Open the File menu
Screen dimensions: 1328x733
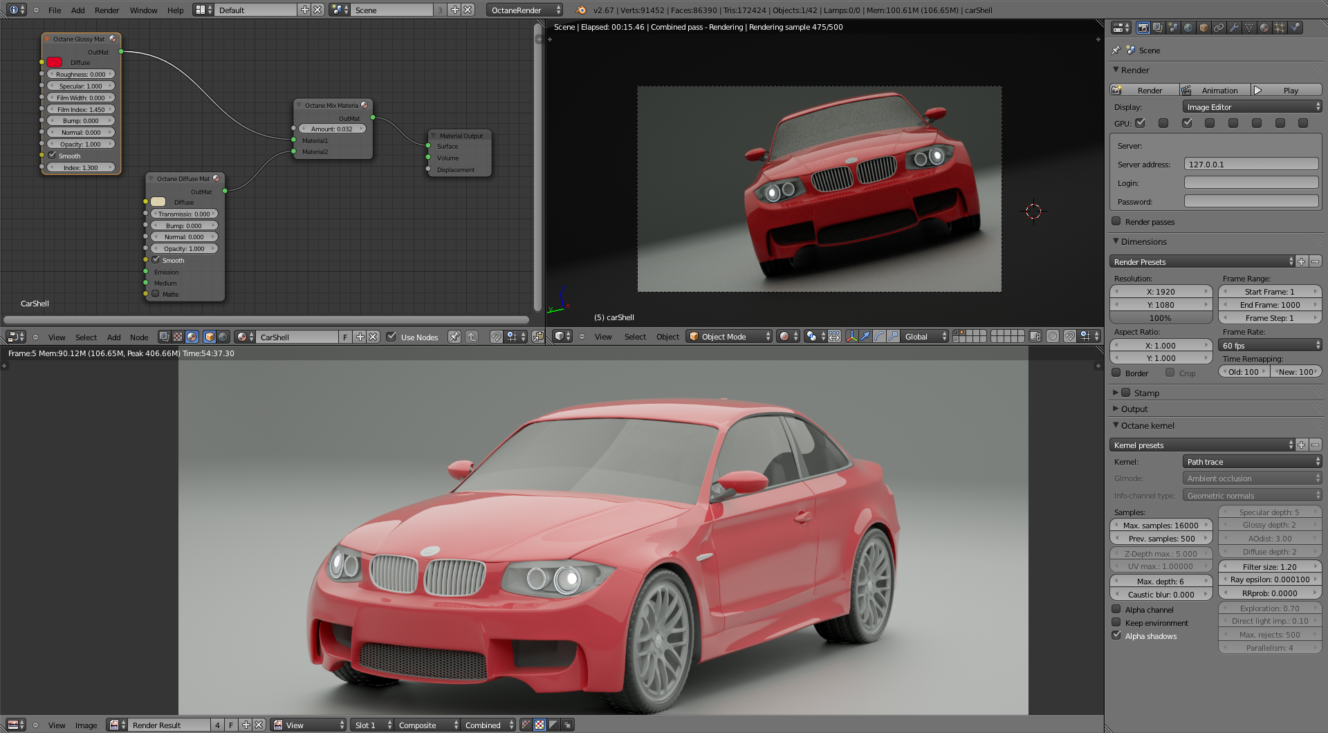55,10
